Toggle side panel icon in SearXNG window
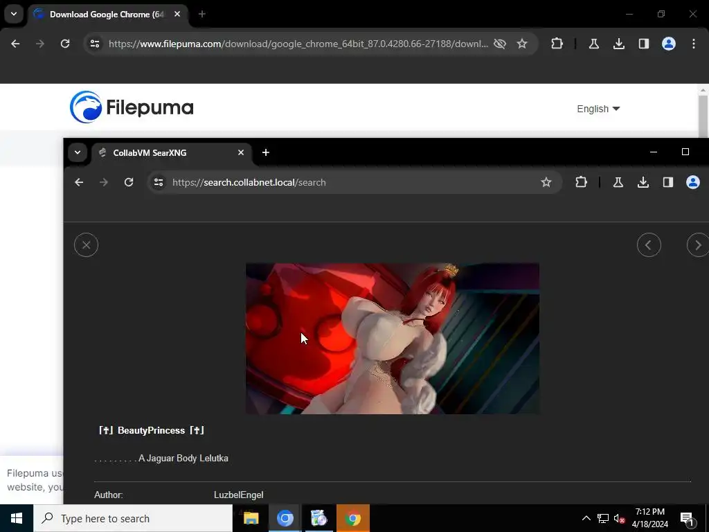The image size is (709, 532). click(668, 182)
